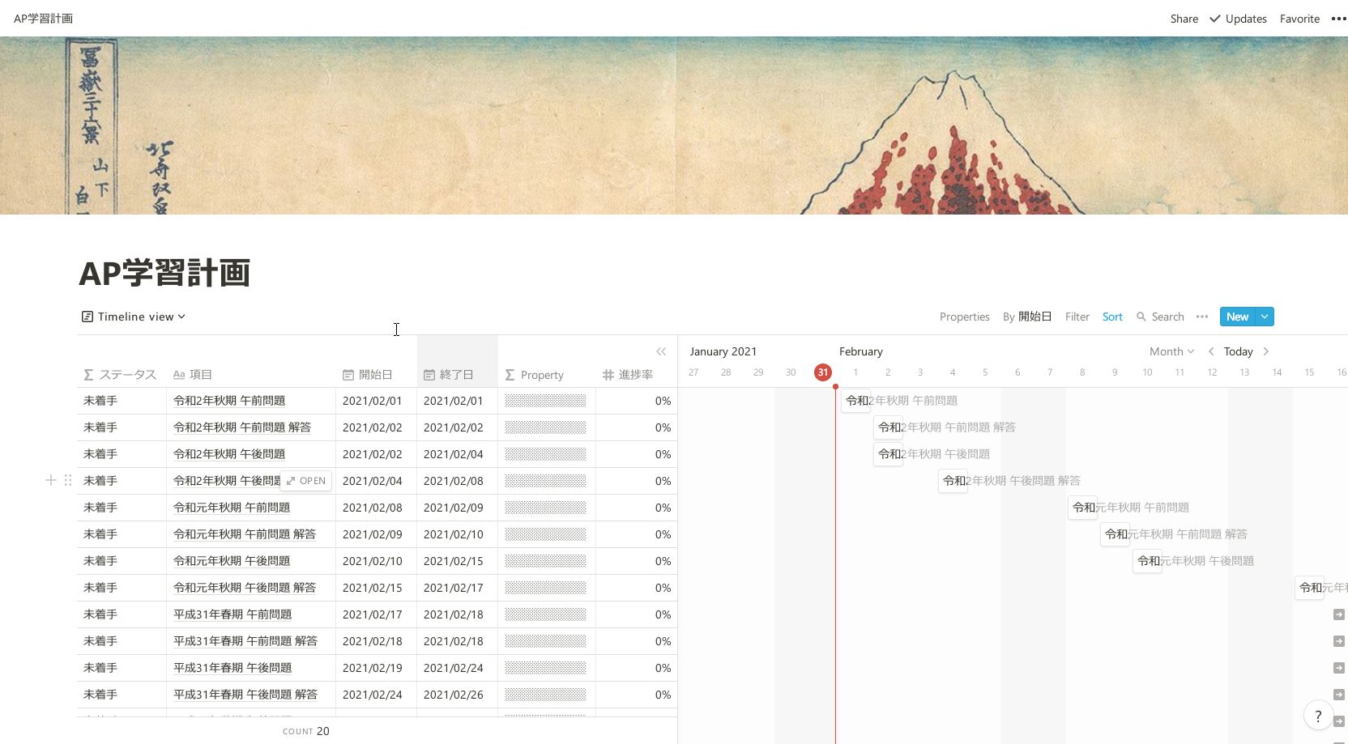1348x744 pixels.
Task: Click the blue New button
Action: (x=1237, y=317)
